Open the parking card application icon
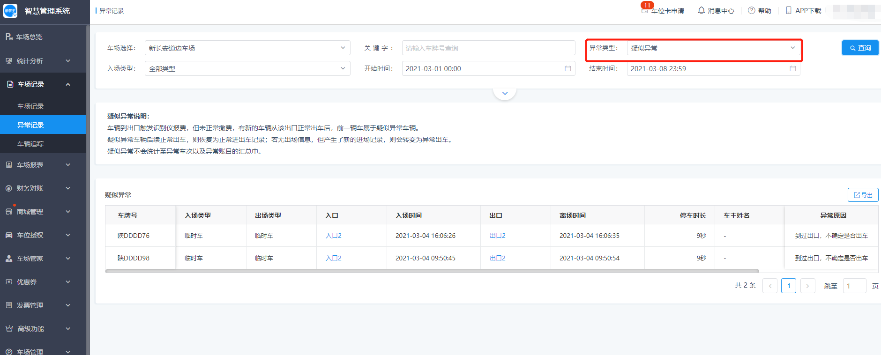The height and width of the screenshot is (355, 881). point(645,10)
